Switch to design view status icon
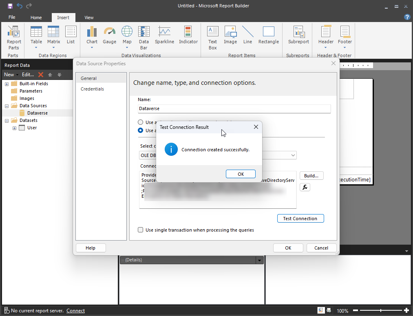 pos(321,310)
